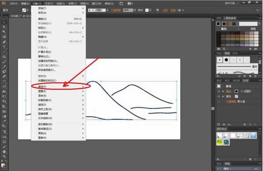Select the Zoom magnifier tool
This screenshot has height=171, width=263.
click(x=4, y=157)
